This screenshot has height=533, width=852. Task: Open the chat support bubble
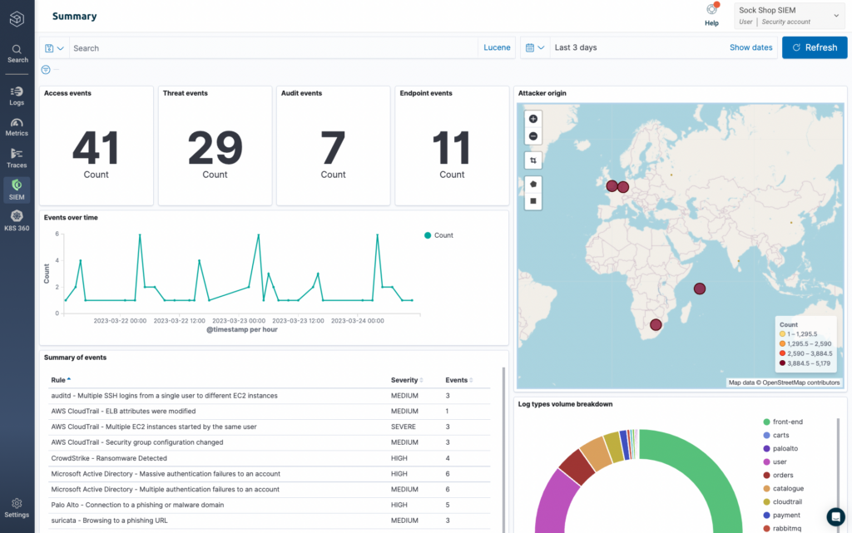835,516
